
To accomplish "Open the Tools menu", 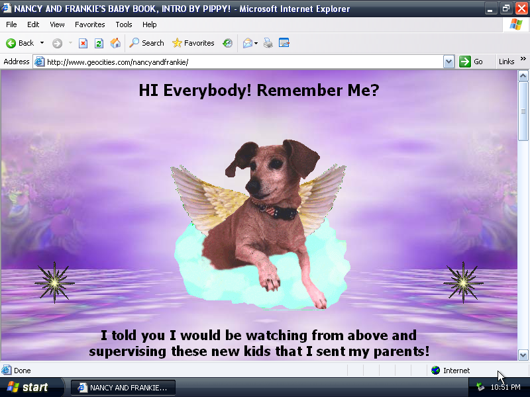I will point(123,24).
